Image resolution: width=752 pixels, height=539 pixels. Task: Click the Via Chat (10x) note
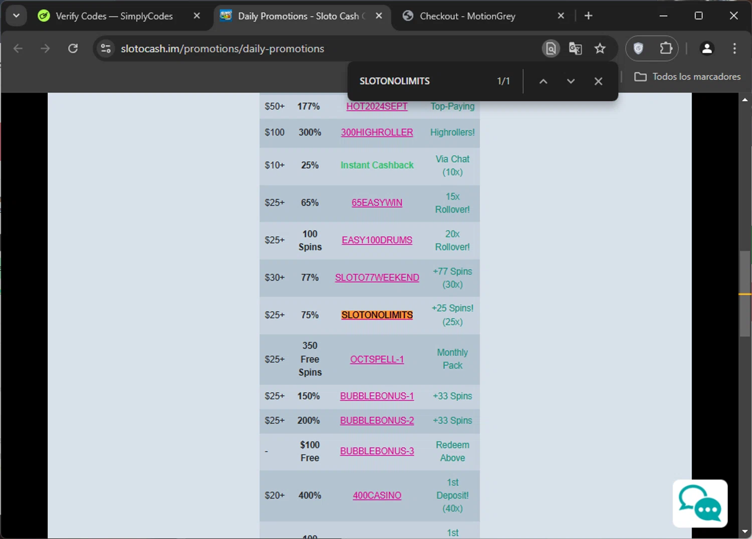pos(452,165)
